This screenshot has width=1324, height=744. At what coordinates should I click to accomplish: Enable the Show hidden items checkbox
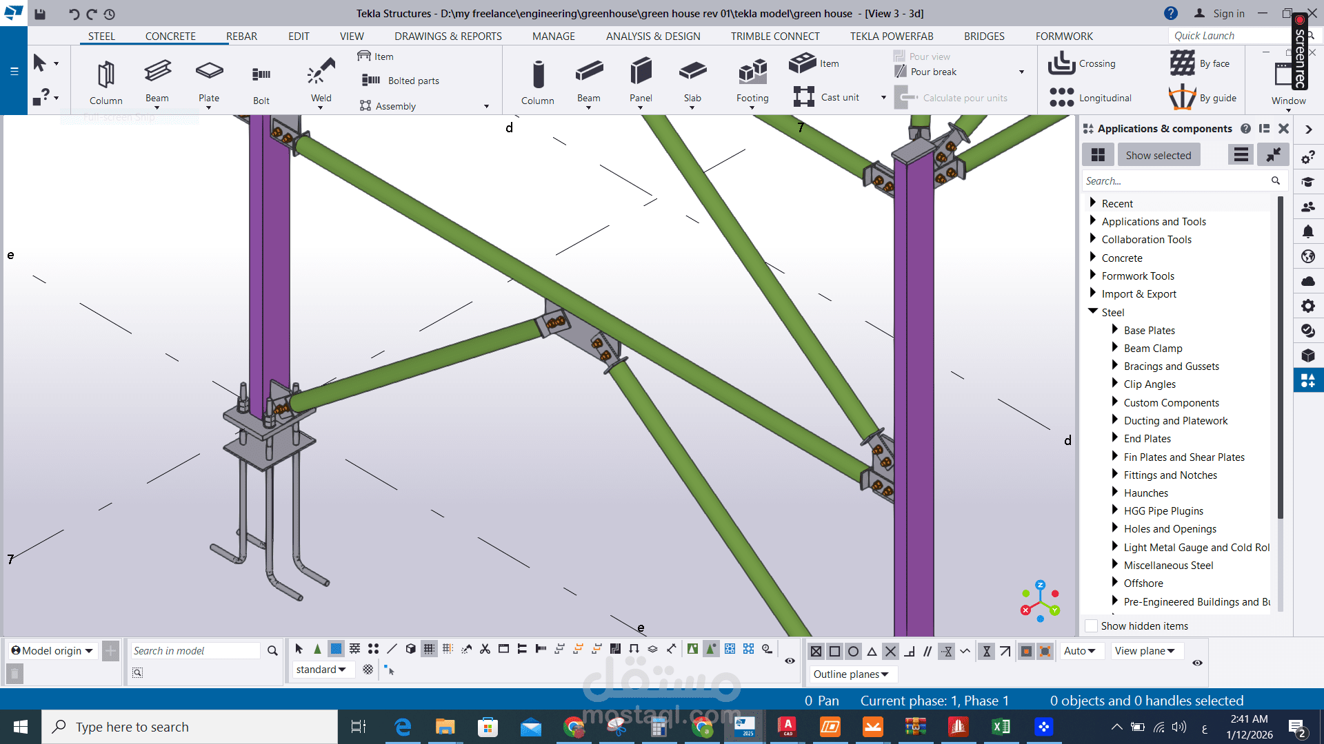click(x=1092, y=626)
